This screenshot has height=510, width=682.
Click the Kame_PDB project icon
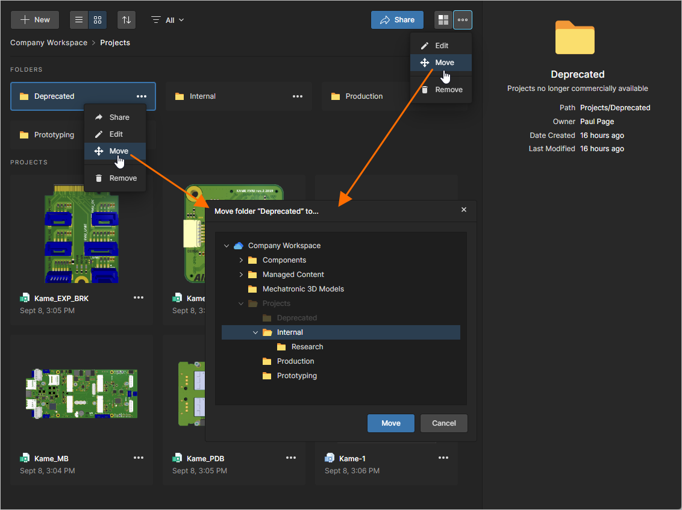click(177, 458)
